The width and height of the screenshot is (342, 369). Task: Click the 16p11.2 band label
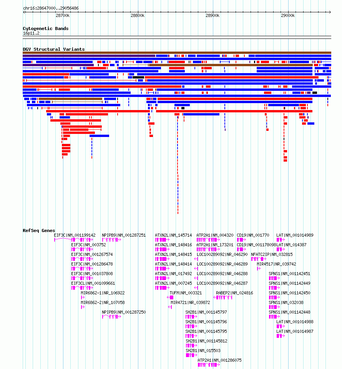pos(31,33)
